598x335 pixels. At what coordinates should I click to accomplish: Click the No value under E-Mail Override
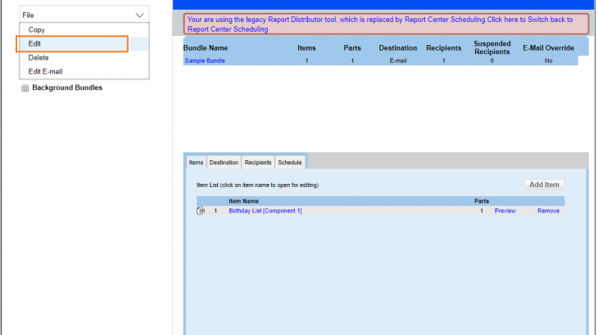[x=548, y=60]
